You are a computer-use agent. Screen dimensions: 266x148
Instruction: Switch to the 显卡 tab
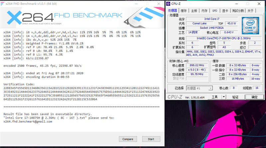tap(225, 11)
